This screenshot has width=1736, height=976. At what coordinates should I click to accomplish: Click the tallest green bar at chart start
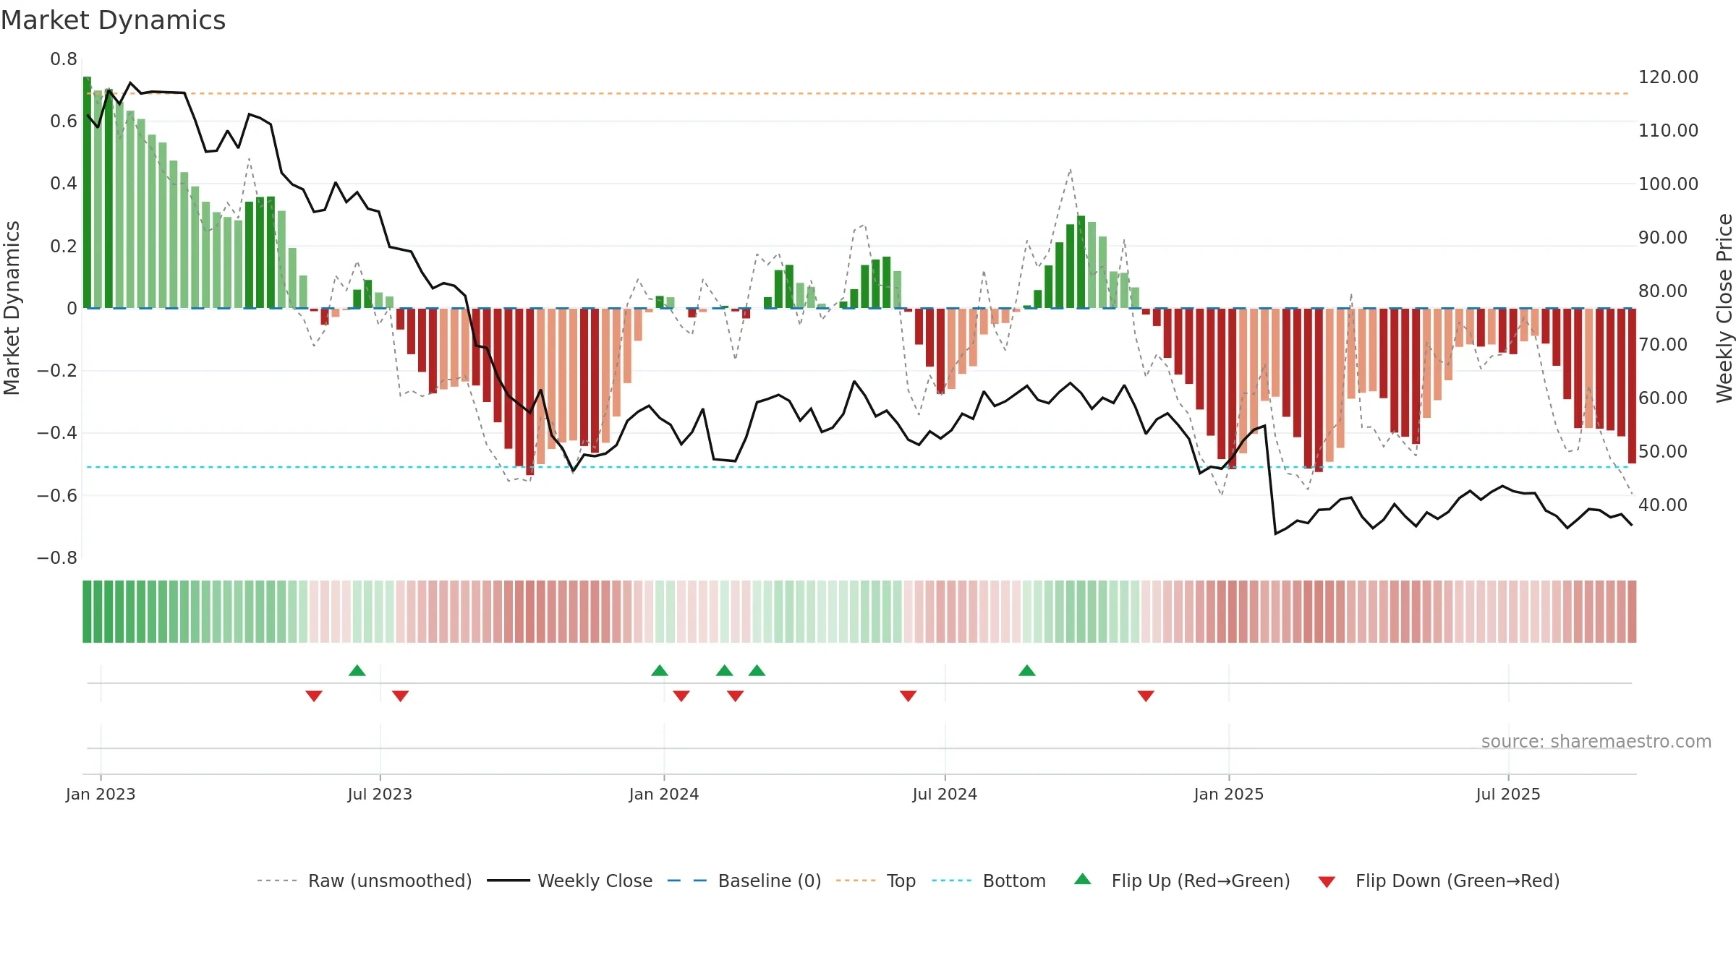[87, 192]
